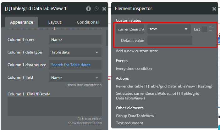Viewport: 220px width, 130px height.
Task: Open the custom state type dropdown
Action: click(169, 29)
